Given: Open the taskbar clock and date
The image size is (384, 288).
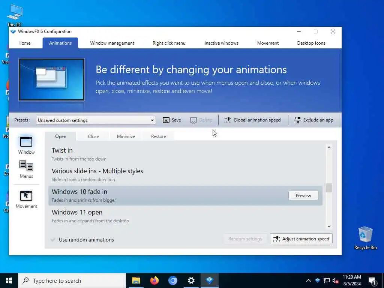Looking at the screenshot, I should 352,280.
